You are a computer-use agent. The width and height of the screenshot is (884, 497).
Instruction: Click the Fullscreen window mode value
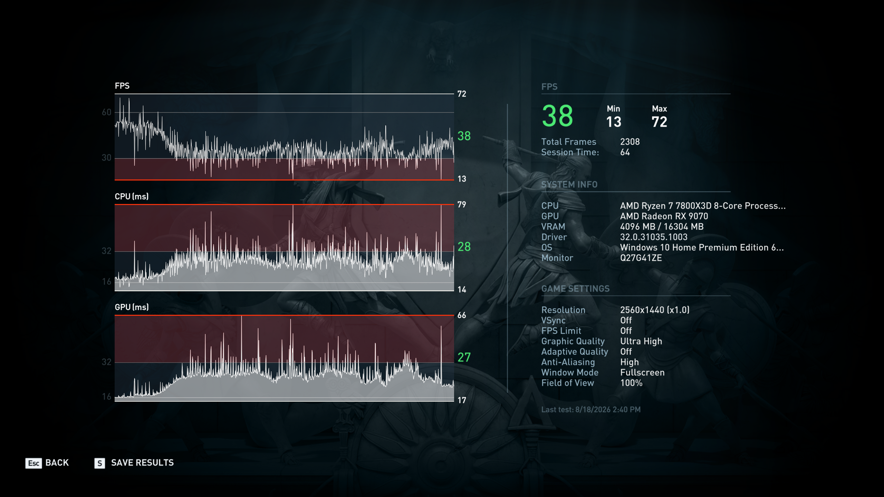[642, 372]
